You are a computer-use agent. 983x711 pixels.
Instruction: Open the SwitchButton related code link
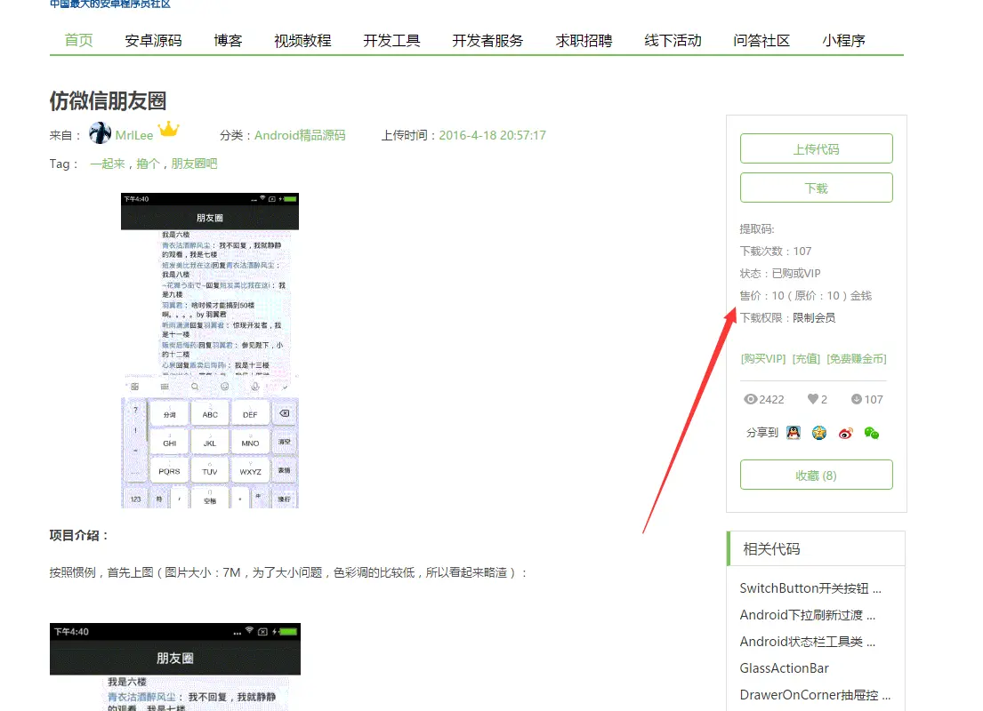click(x=812, y=587)
